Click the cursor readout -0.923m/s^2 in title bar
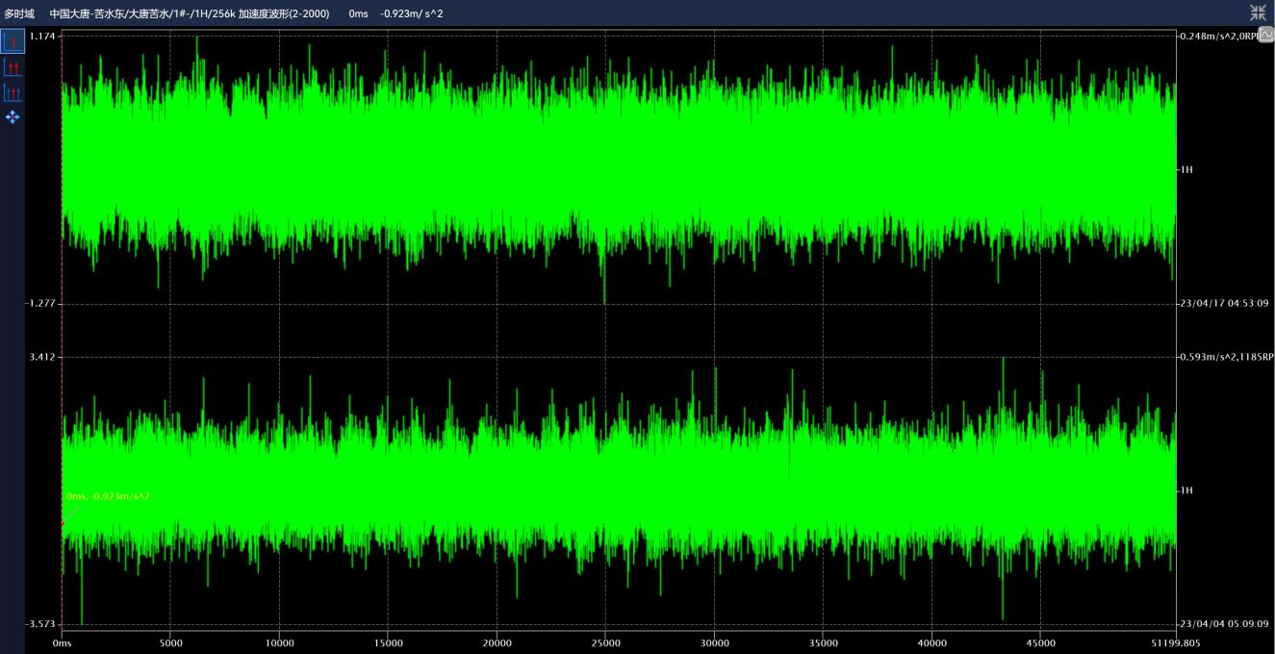 [412, 13]
